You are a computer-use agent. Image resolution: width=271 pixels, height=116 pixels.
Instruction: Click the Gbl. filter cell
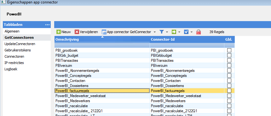(x=229, y=45)
